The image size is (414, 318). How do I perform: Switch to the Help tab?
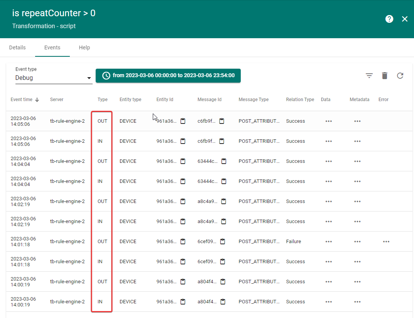click(x=84, y=47)
